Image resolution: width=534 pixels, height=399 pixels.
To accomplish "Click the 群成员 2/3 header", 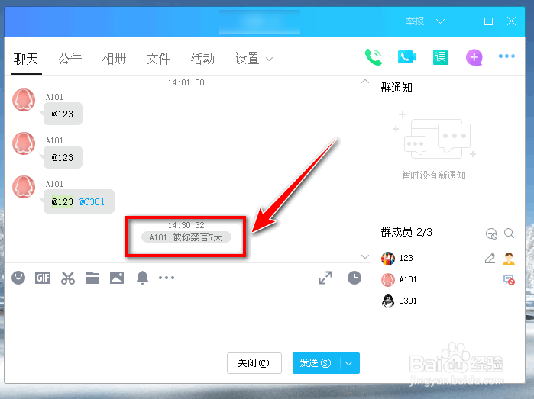I will pyautogui.click(x=406, y=232).
